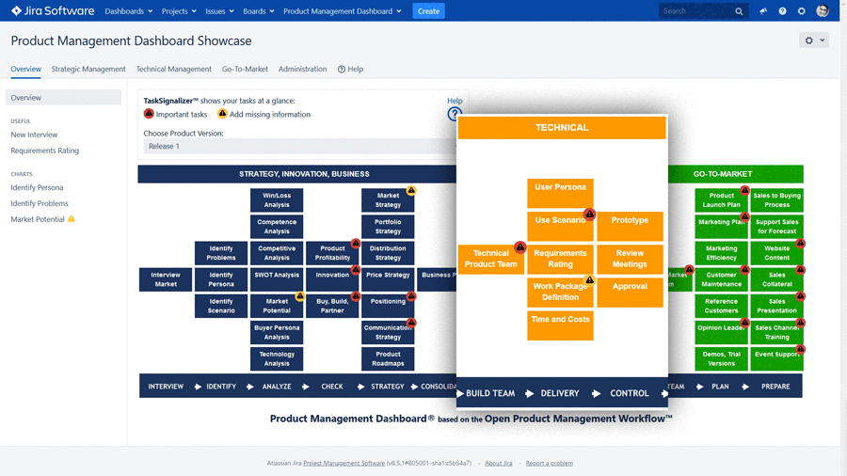Click the red alert badge on Product Launch Plan

tap(744, 190)
